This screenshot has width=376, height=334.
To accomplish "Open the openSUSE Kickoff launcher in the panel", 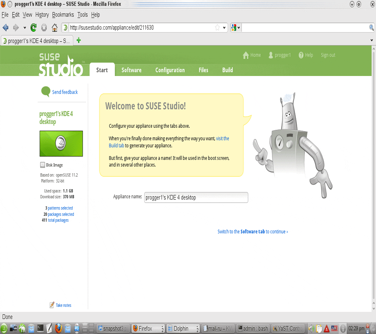I will 4,328.
